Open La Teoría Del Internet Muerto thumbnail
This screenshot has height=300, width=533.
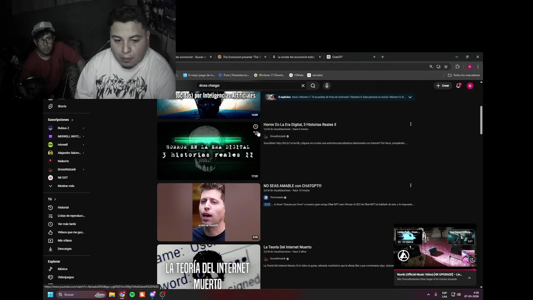point(209,267)
